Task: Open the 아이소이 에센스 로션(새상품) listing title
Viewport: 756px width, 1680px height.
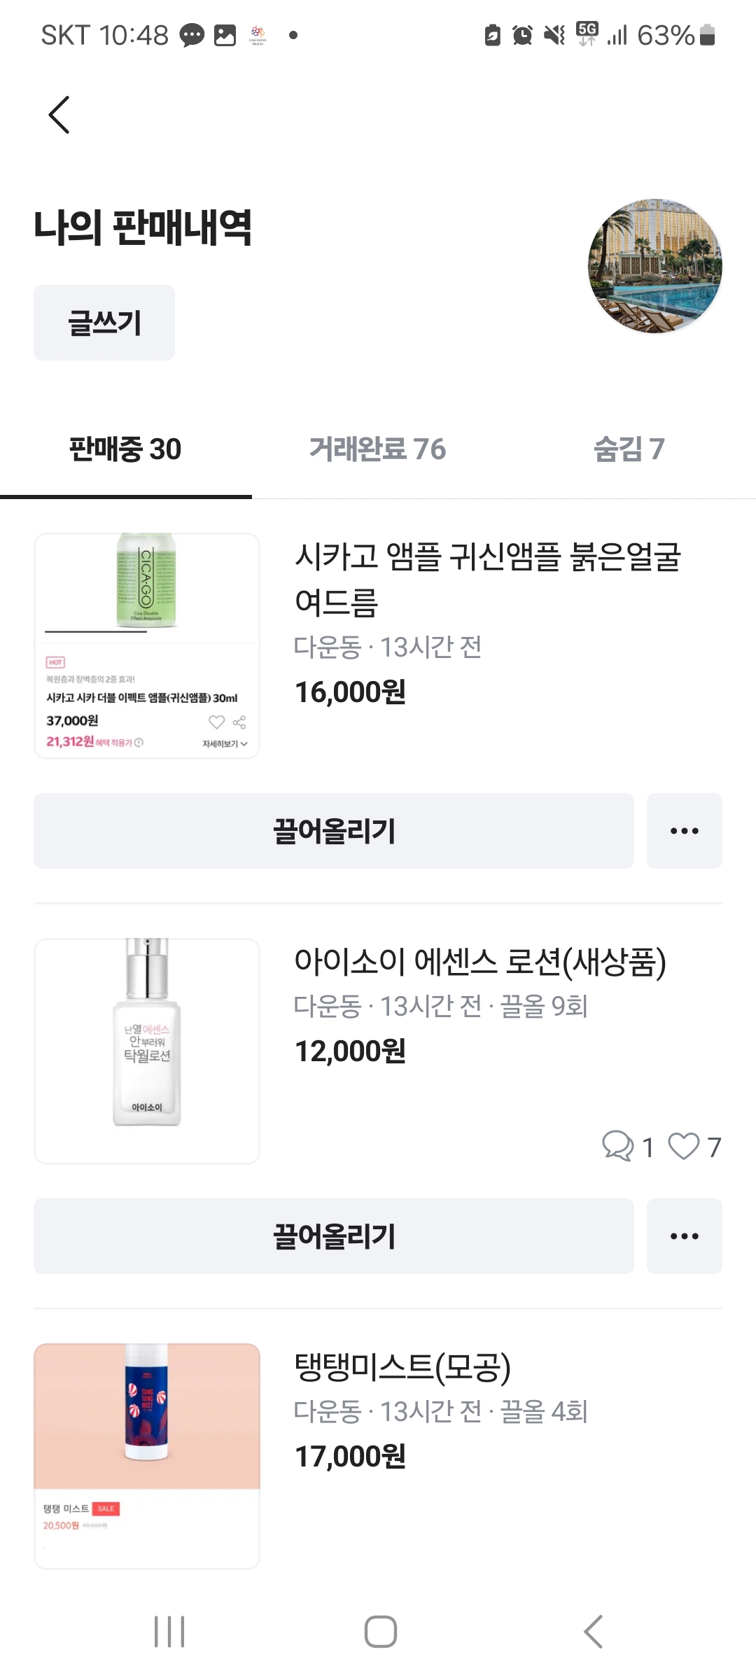Action: [x=479, y=962]
